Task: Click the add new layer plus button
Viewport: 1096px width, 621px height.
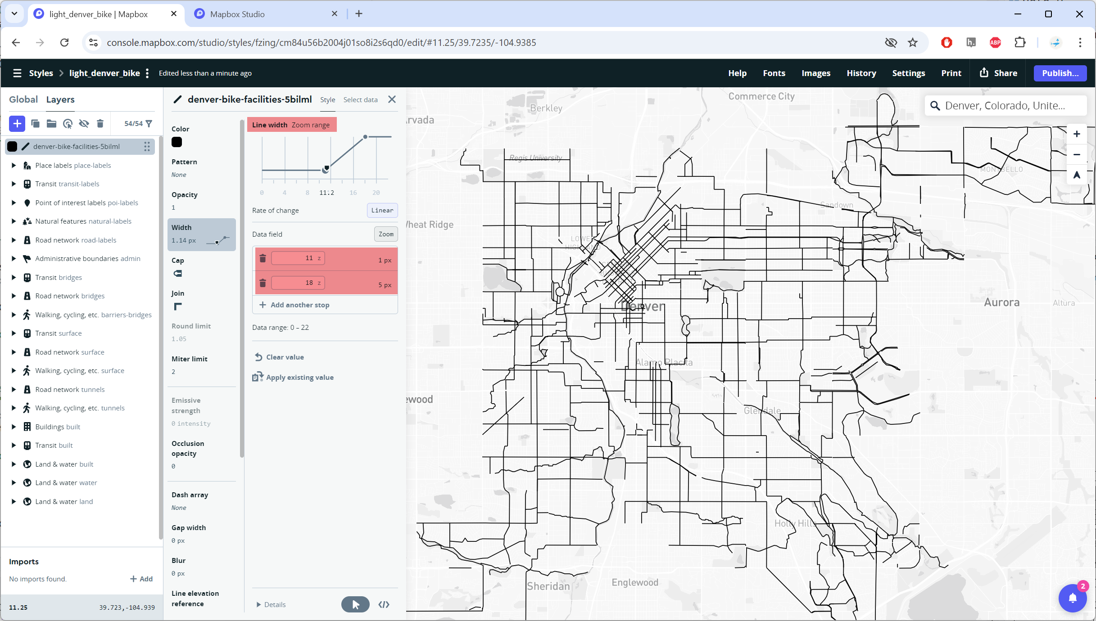Action: [x=17, y=123]
